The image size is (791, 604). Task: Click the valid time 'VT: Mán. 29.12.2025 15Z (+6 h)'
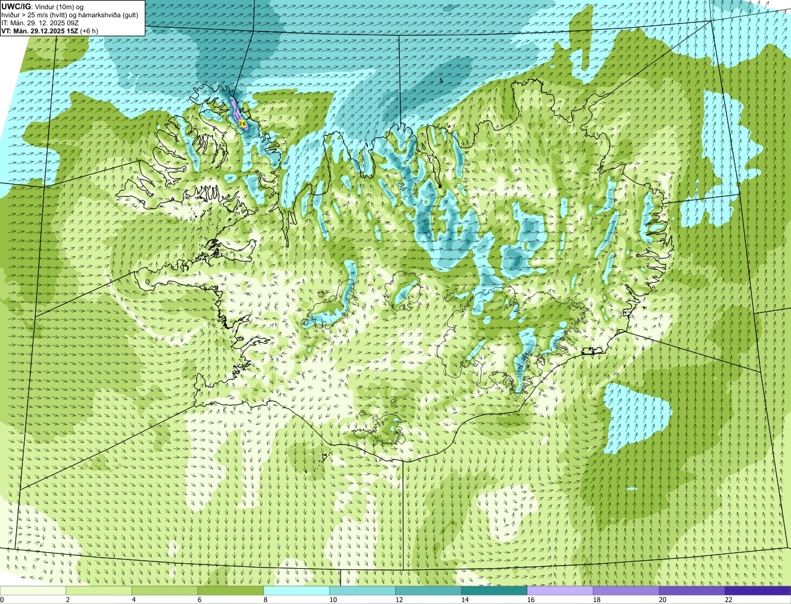coord(49,30)
